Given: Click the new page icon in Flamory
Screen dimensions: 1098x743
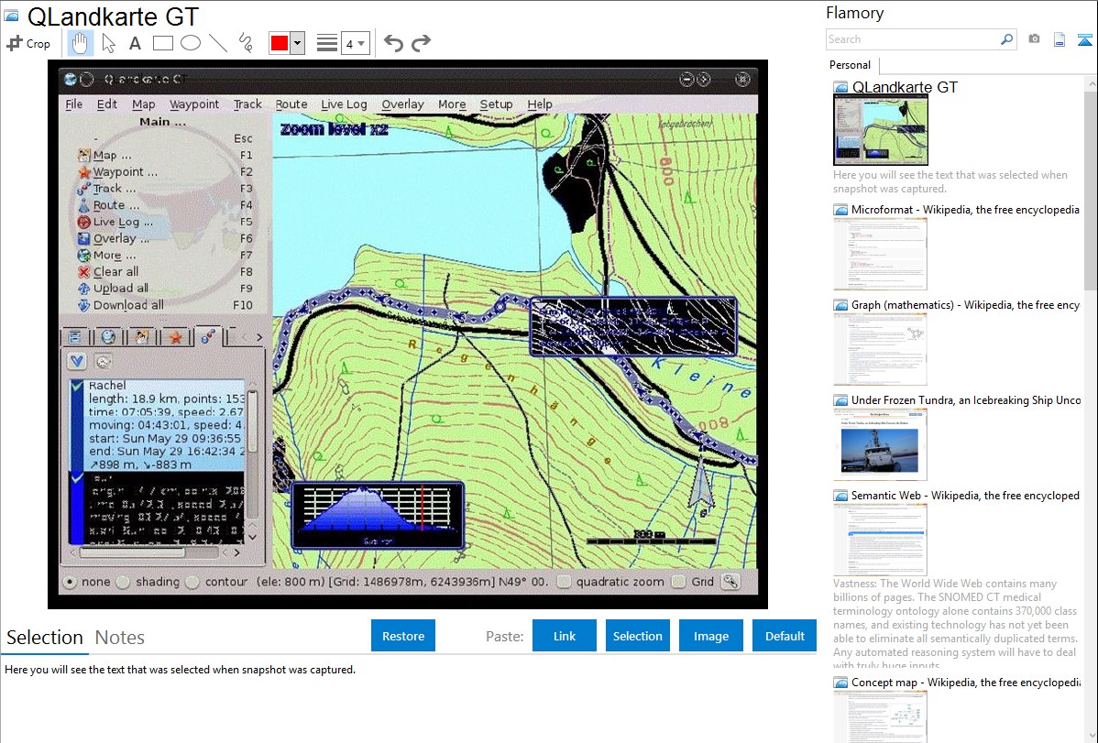Looking at the screenshot, I should coord(1059,39).
